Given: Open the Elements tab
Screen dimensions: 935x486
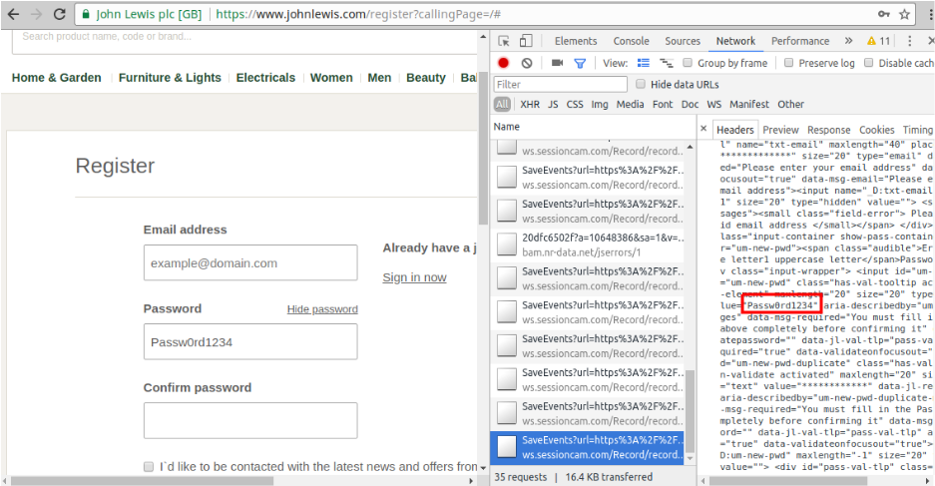Looking at the screenshot, I should [x=576, y=41].
